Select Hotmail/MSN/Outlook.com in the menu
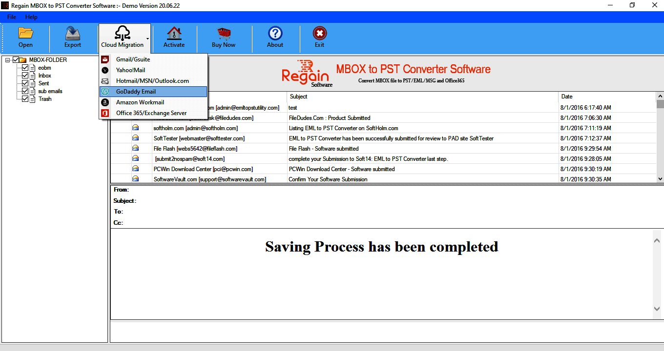The height and width of the screenshot is (351, 664). (x=153, y=81)
